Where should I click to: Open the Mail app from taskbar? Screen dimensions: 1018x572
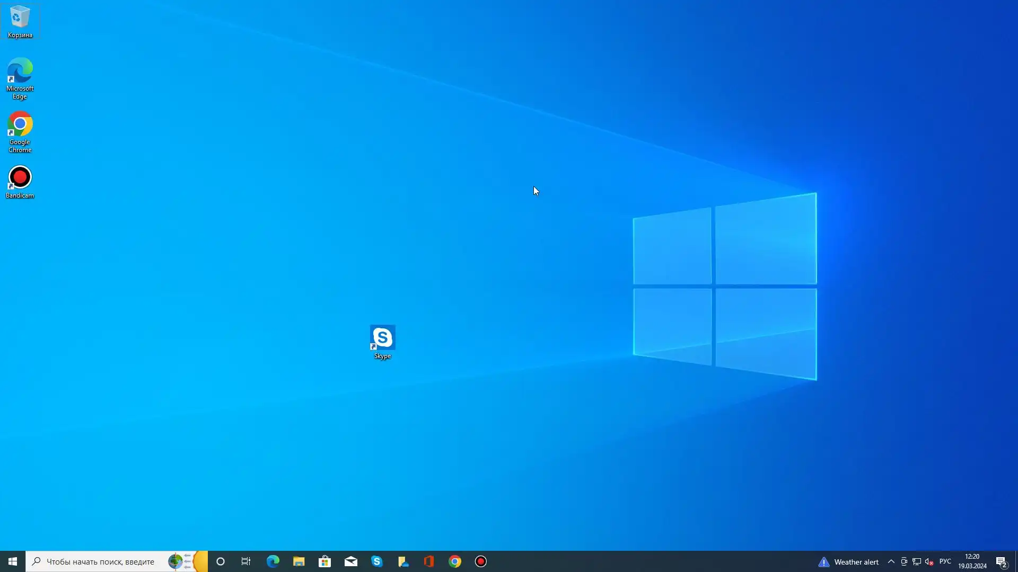pyautogui.click(x=350, y=561)
